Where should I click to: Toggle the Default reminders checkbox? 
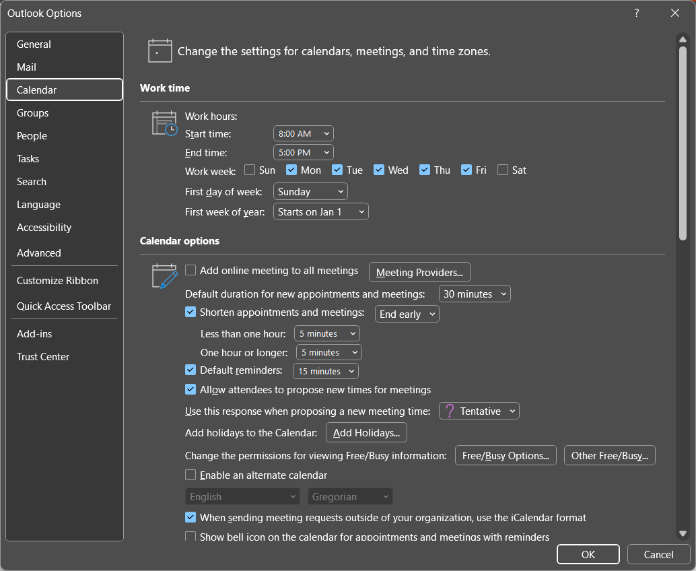point(190,370)
